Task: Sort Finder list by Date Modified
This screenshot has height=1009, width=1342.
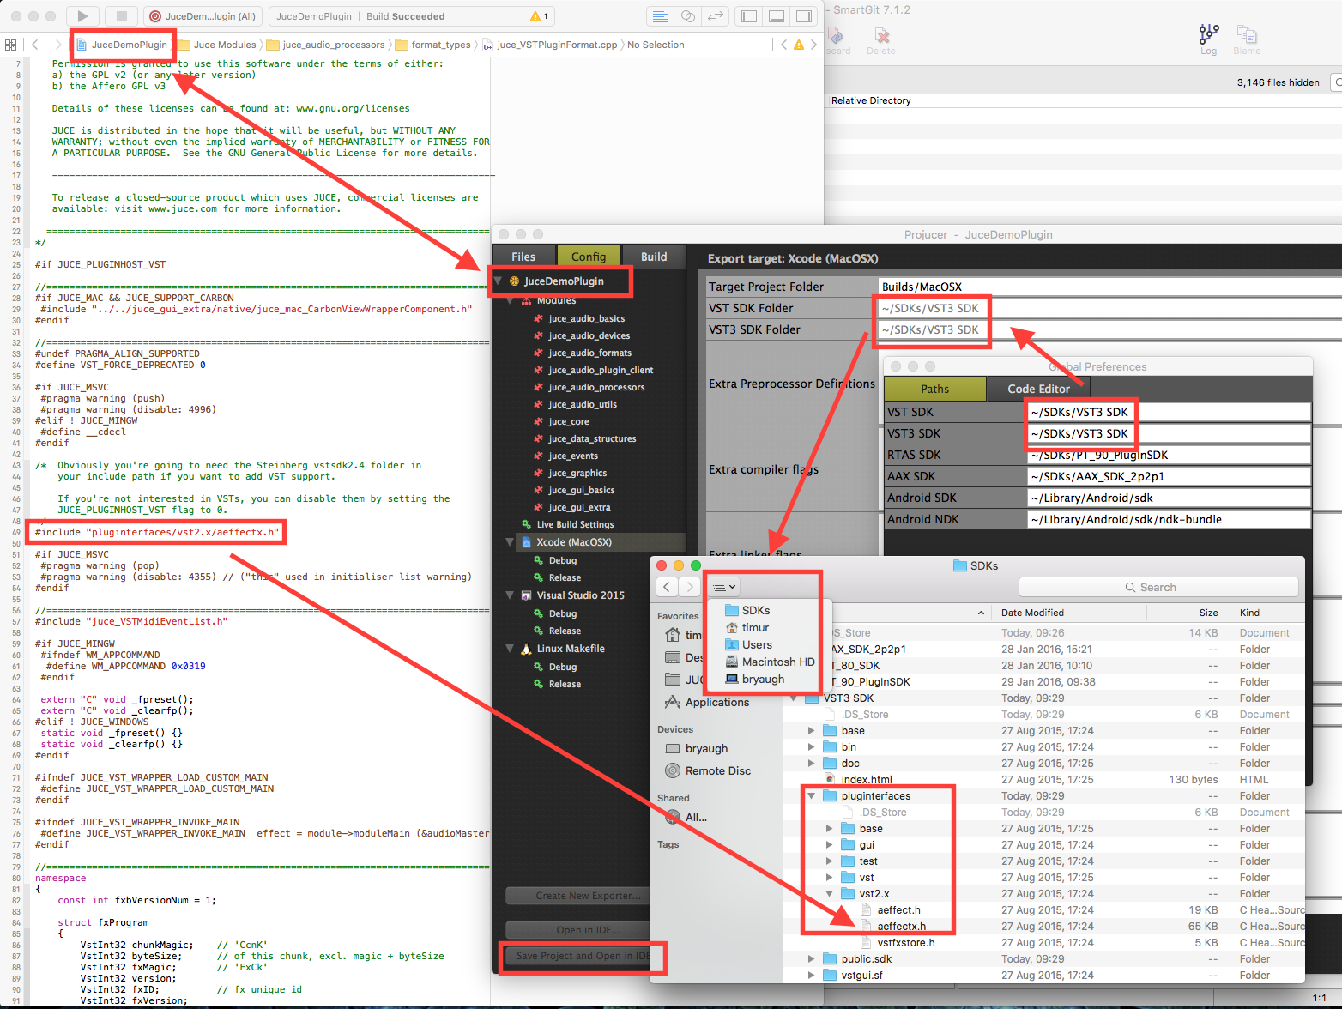Action: 1032,613
